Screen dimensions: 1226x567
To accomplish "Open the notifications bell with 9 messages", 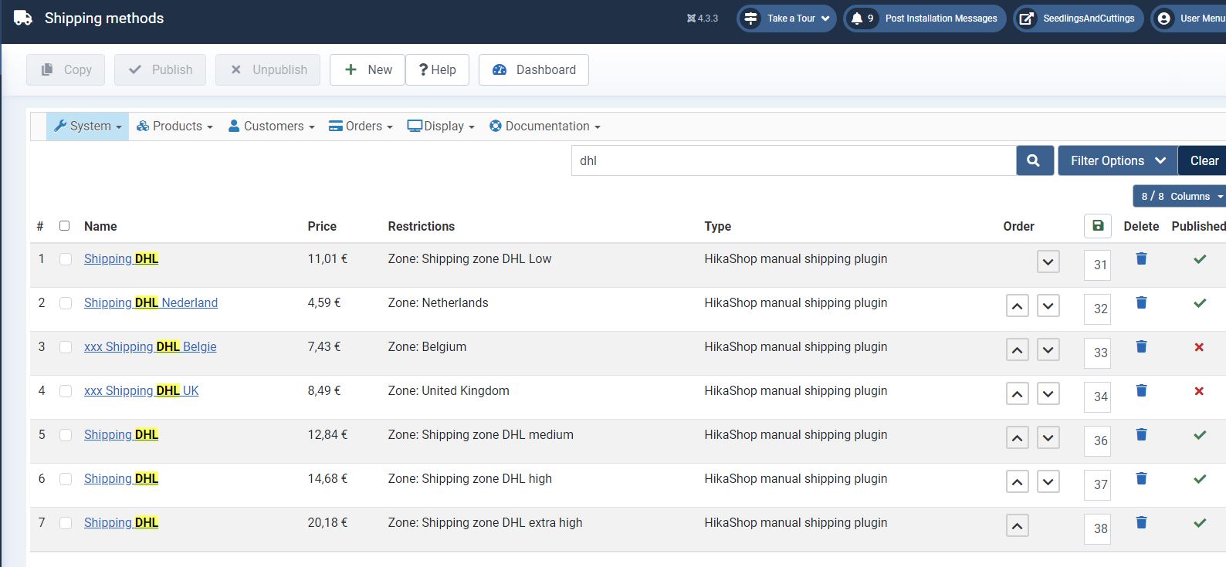I will [862, 19].
